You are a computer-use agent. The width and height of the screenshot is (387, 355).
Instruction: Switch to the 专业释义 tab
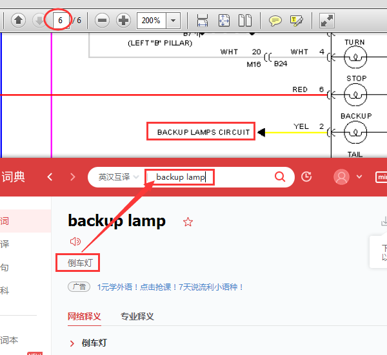coord(137,316)
